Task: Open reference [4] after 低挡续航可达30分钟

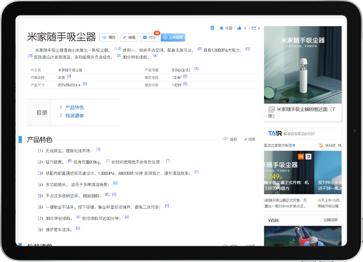Action: tap(127, 217)
